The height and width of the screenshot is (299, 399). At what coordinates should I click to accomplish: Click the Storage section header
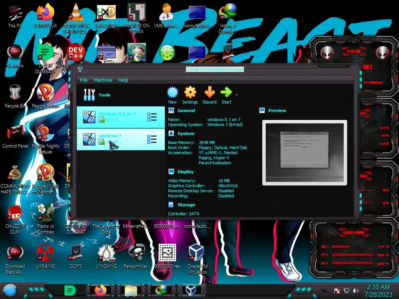pyautogui.click(x=186, y=205)
